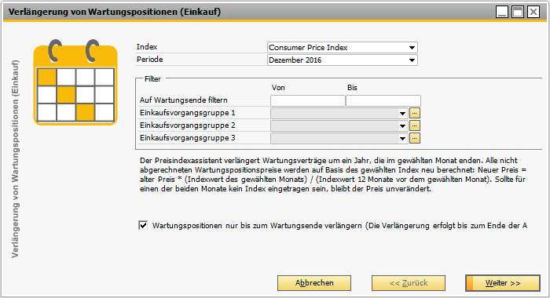
Task: Click the Weiter >> button
Action: click(503, 283)
